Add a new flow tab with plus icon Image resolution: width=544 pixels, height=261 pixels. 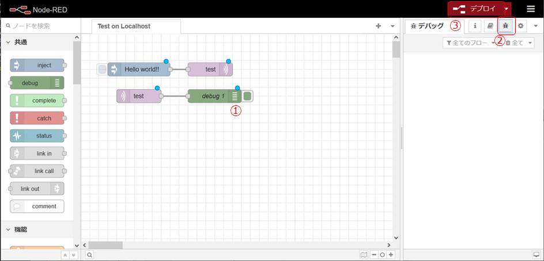379,26
